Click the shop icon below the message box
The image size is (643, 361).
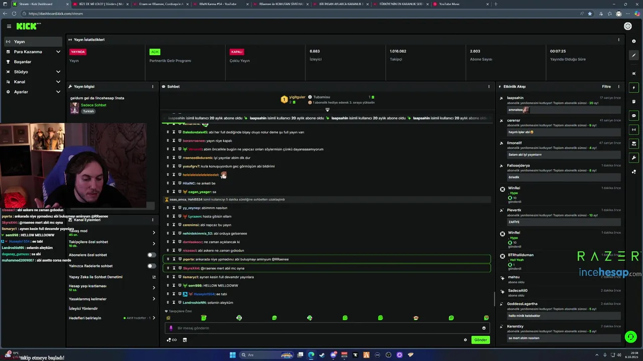point(184,340)
